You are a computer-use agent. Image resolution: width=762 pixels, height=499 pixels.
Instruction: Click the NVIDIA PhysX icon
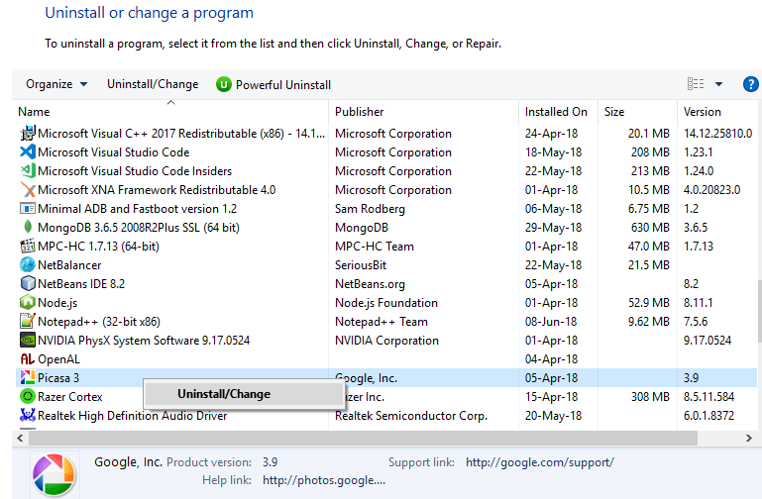(28, 341)
